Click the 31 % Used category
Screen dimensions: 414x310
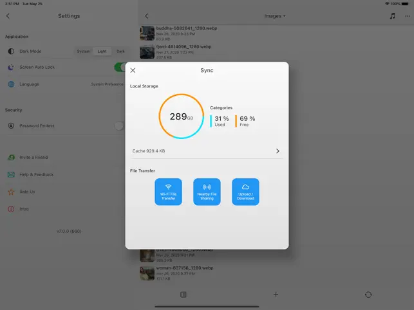click(220, 121)
